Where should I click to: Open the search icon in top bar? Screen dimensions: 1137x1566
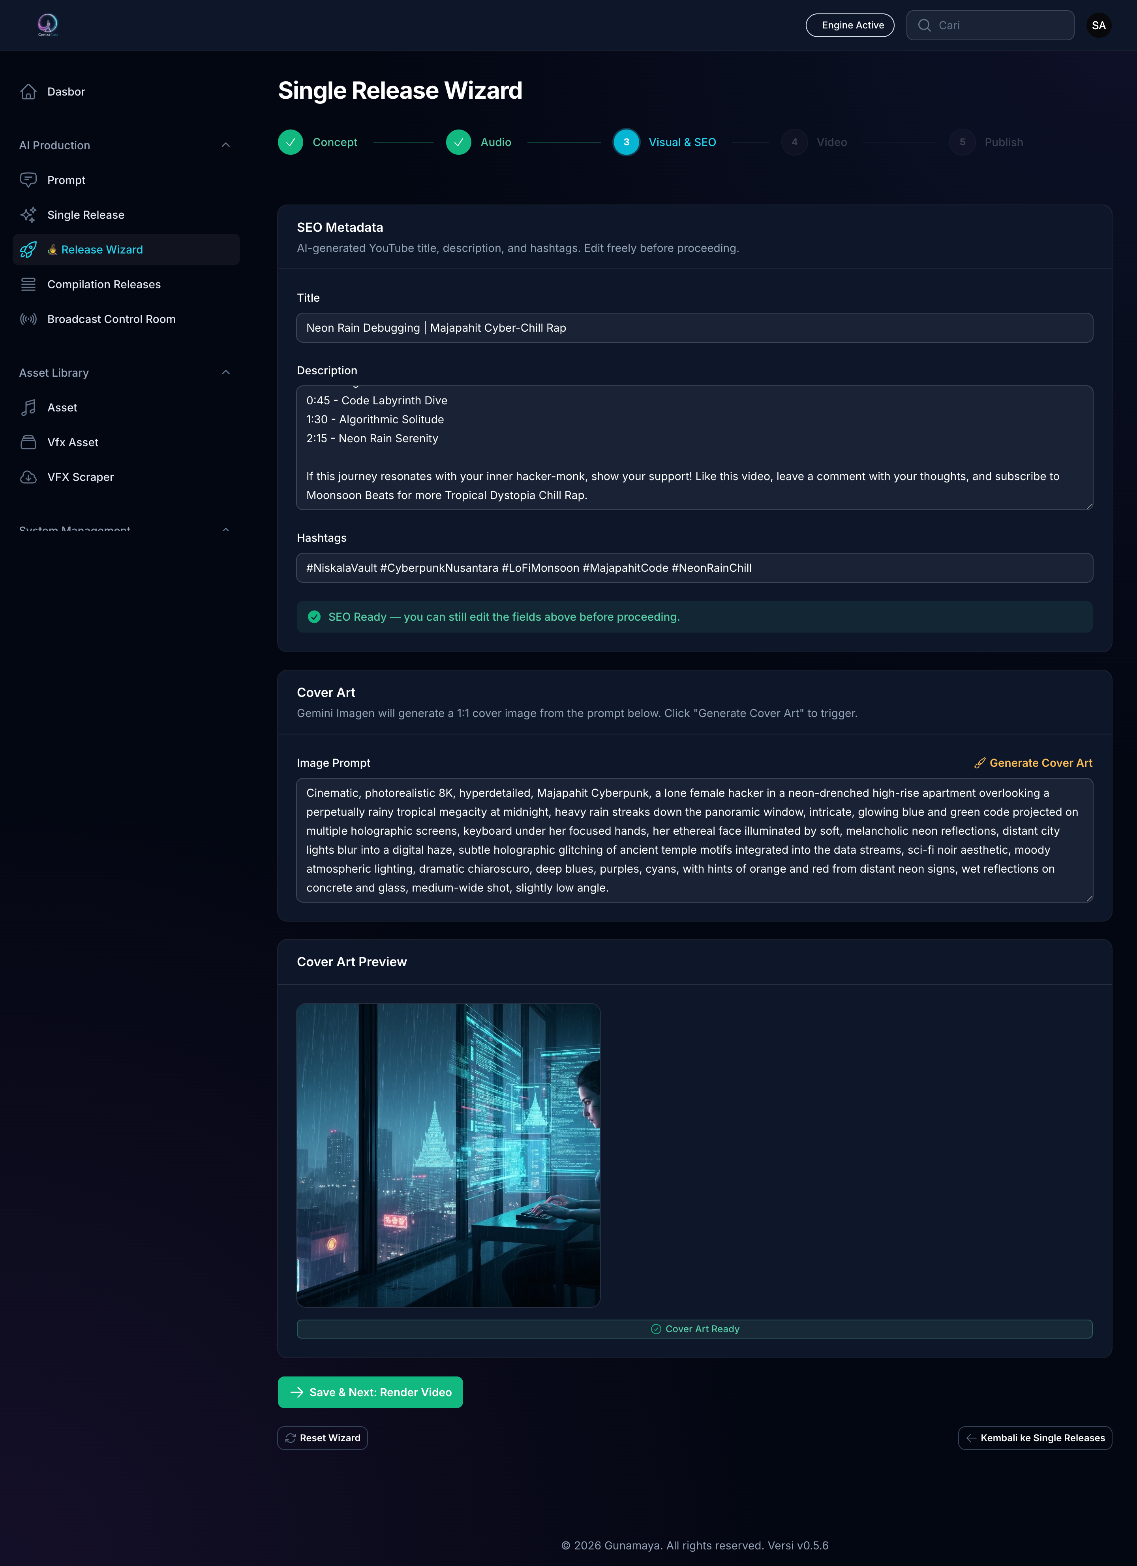[924, 25]
